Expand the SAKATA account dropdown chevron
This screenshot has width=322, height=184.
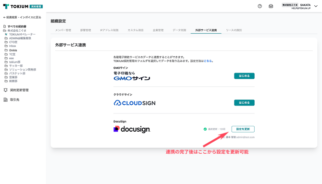tap(316, 6)
